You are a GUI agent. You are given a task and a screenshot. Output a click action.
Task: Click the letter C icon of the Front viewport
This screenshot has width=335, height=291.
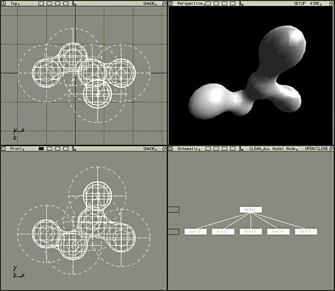click(x=4, y=149)
